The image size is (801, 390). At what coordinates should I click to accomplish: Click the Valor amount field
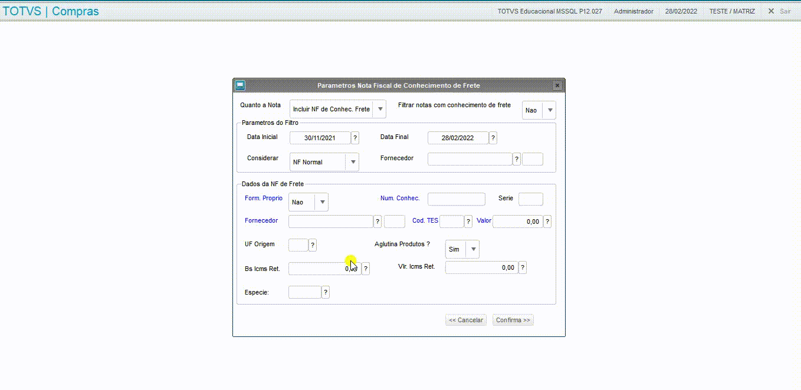pos(518,222)
